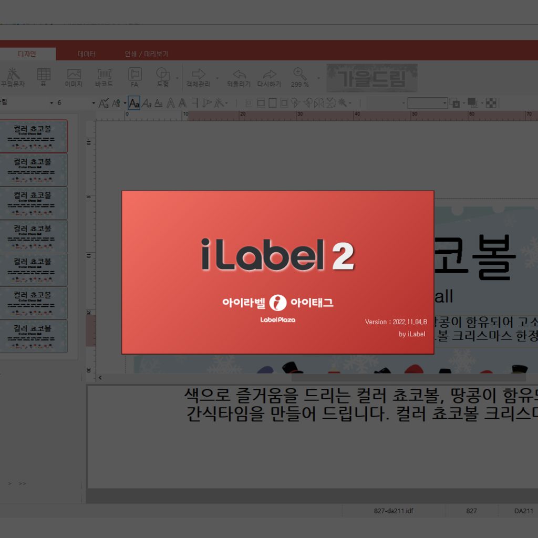Click the horizontal scrollbar left arrow
Screen dimensions: 538x538
100,377
